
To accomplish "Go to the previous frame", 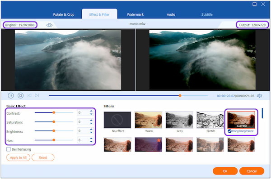I will [29, 95].
